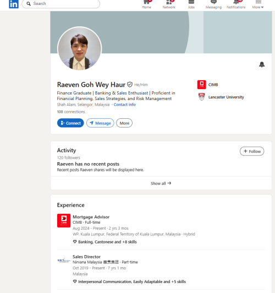Image resolution: width=275 pixels, height=293 pixels.
Task: Click the search magnifier icon
Action: (x=29, y=3)
